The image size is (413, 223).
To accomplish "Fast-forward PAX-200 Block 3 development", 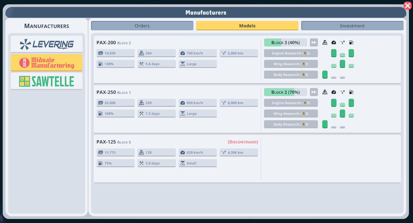I will (x=314, y=42).
